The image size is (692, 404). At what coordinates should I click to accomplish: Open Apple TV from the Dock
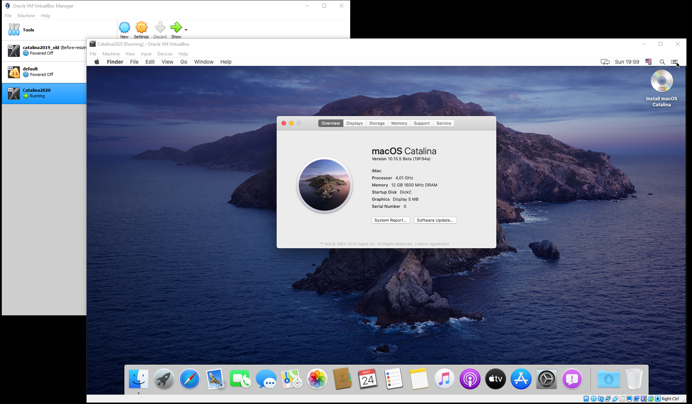click(496, 379)
